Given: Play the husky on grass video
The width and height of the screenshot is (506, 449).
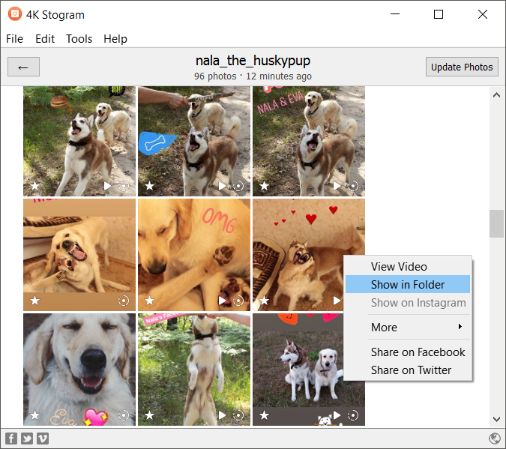Looking at the screenshot, I should (x=107, y=186).
